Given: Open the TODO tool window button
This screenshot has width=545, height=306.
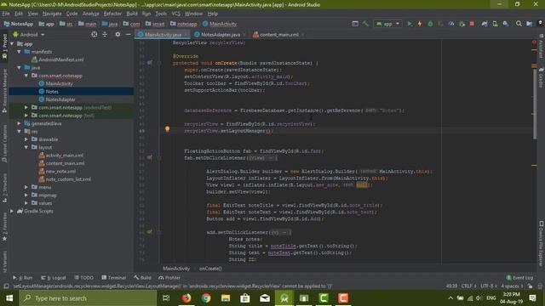Looking at the screenshot, I should 83,278.
